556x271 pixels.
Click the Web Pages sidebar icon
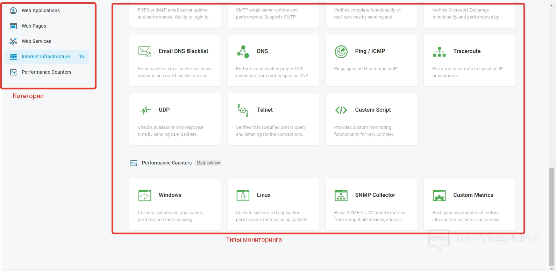[x=13, y=26]
